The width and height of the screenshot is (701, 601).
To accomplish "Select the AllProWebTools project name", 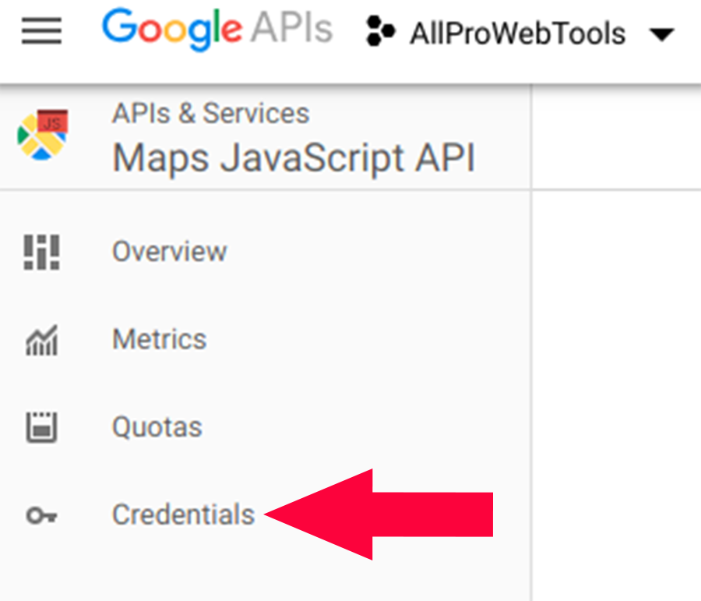I will [x=518, y=34].
